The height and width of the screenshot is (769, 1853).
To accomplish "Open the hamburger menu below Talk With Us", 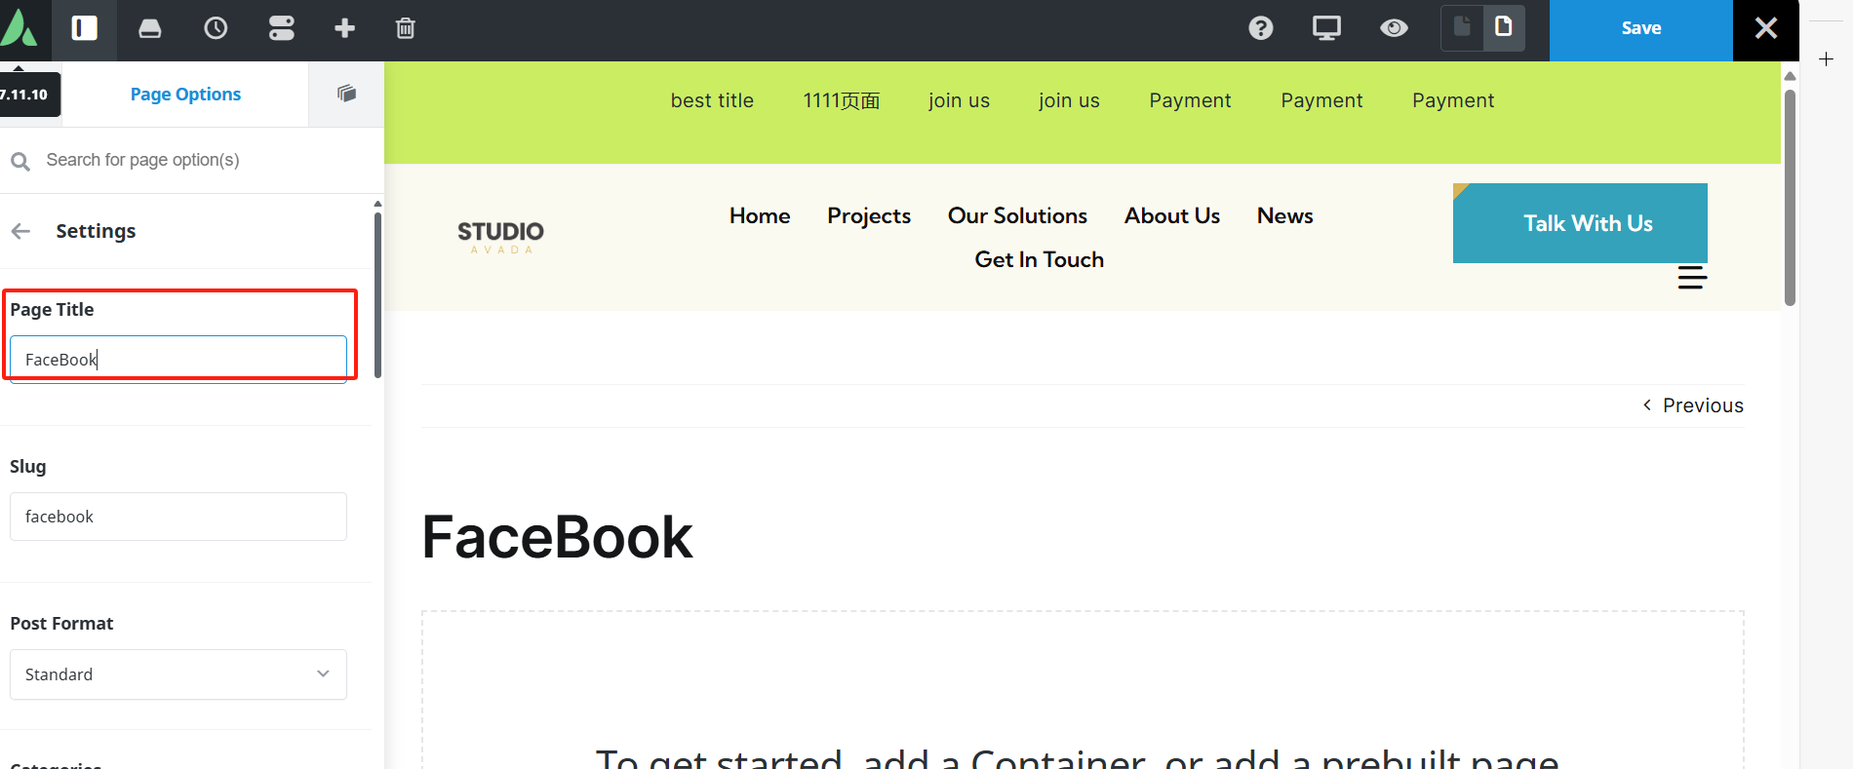I will 1692,278.
